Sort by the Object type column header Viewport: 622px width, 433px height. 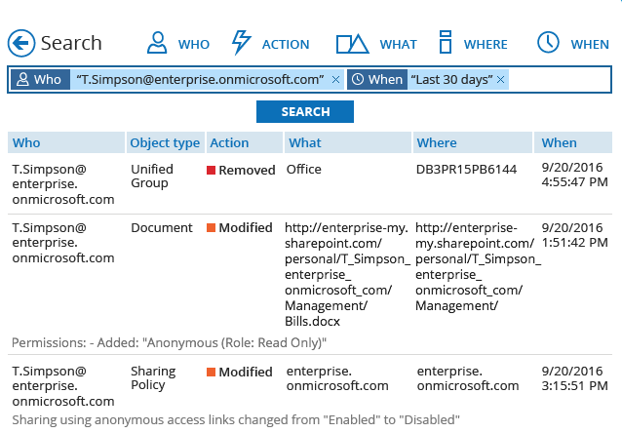point(166,142)
